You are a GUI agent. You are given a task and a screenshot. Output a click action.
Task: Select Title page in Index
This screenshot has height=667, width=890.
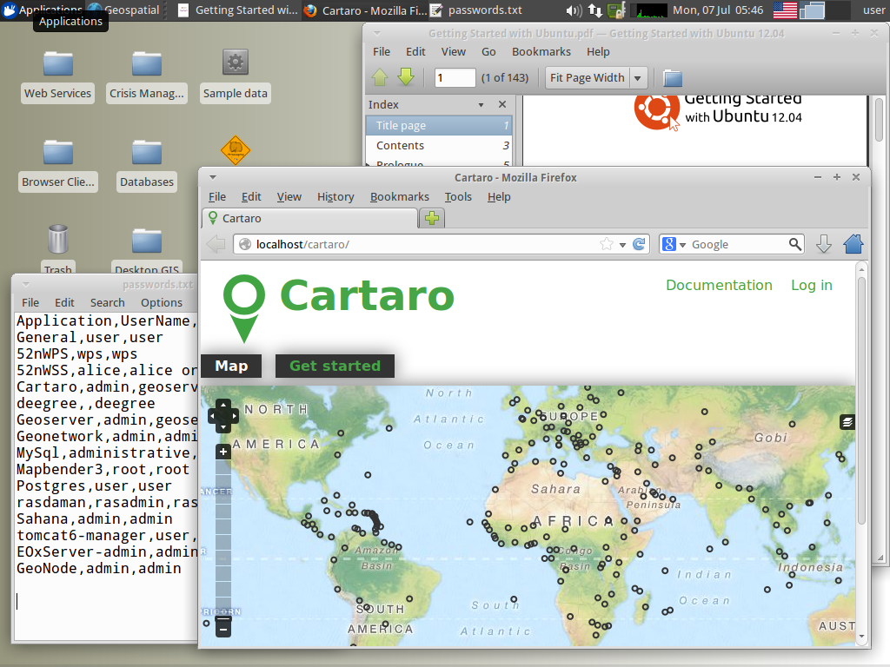coord(439,125)
